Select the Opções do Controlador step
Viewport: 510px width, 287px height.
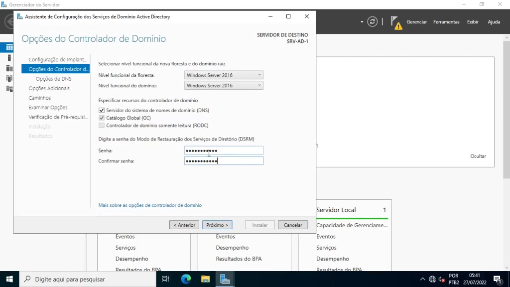click(56, 69)
